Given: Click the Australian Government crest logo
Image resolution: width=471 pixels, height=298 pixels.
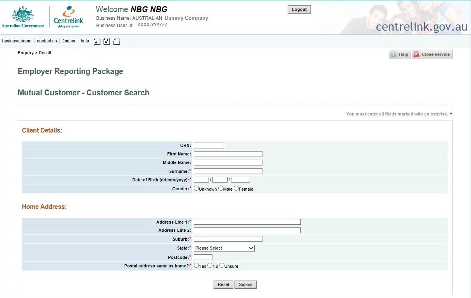Looking at the screenshot, I should tap(23, 17).
